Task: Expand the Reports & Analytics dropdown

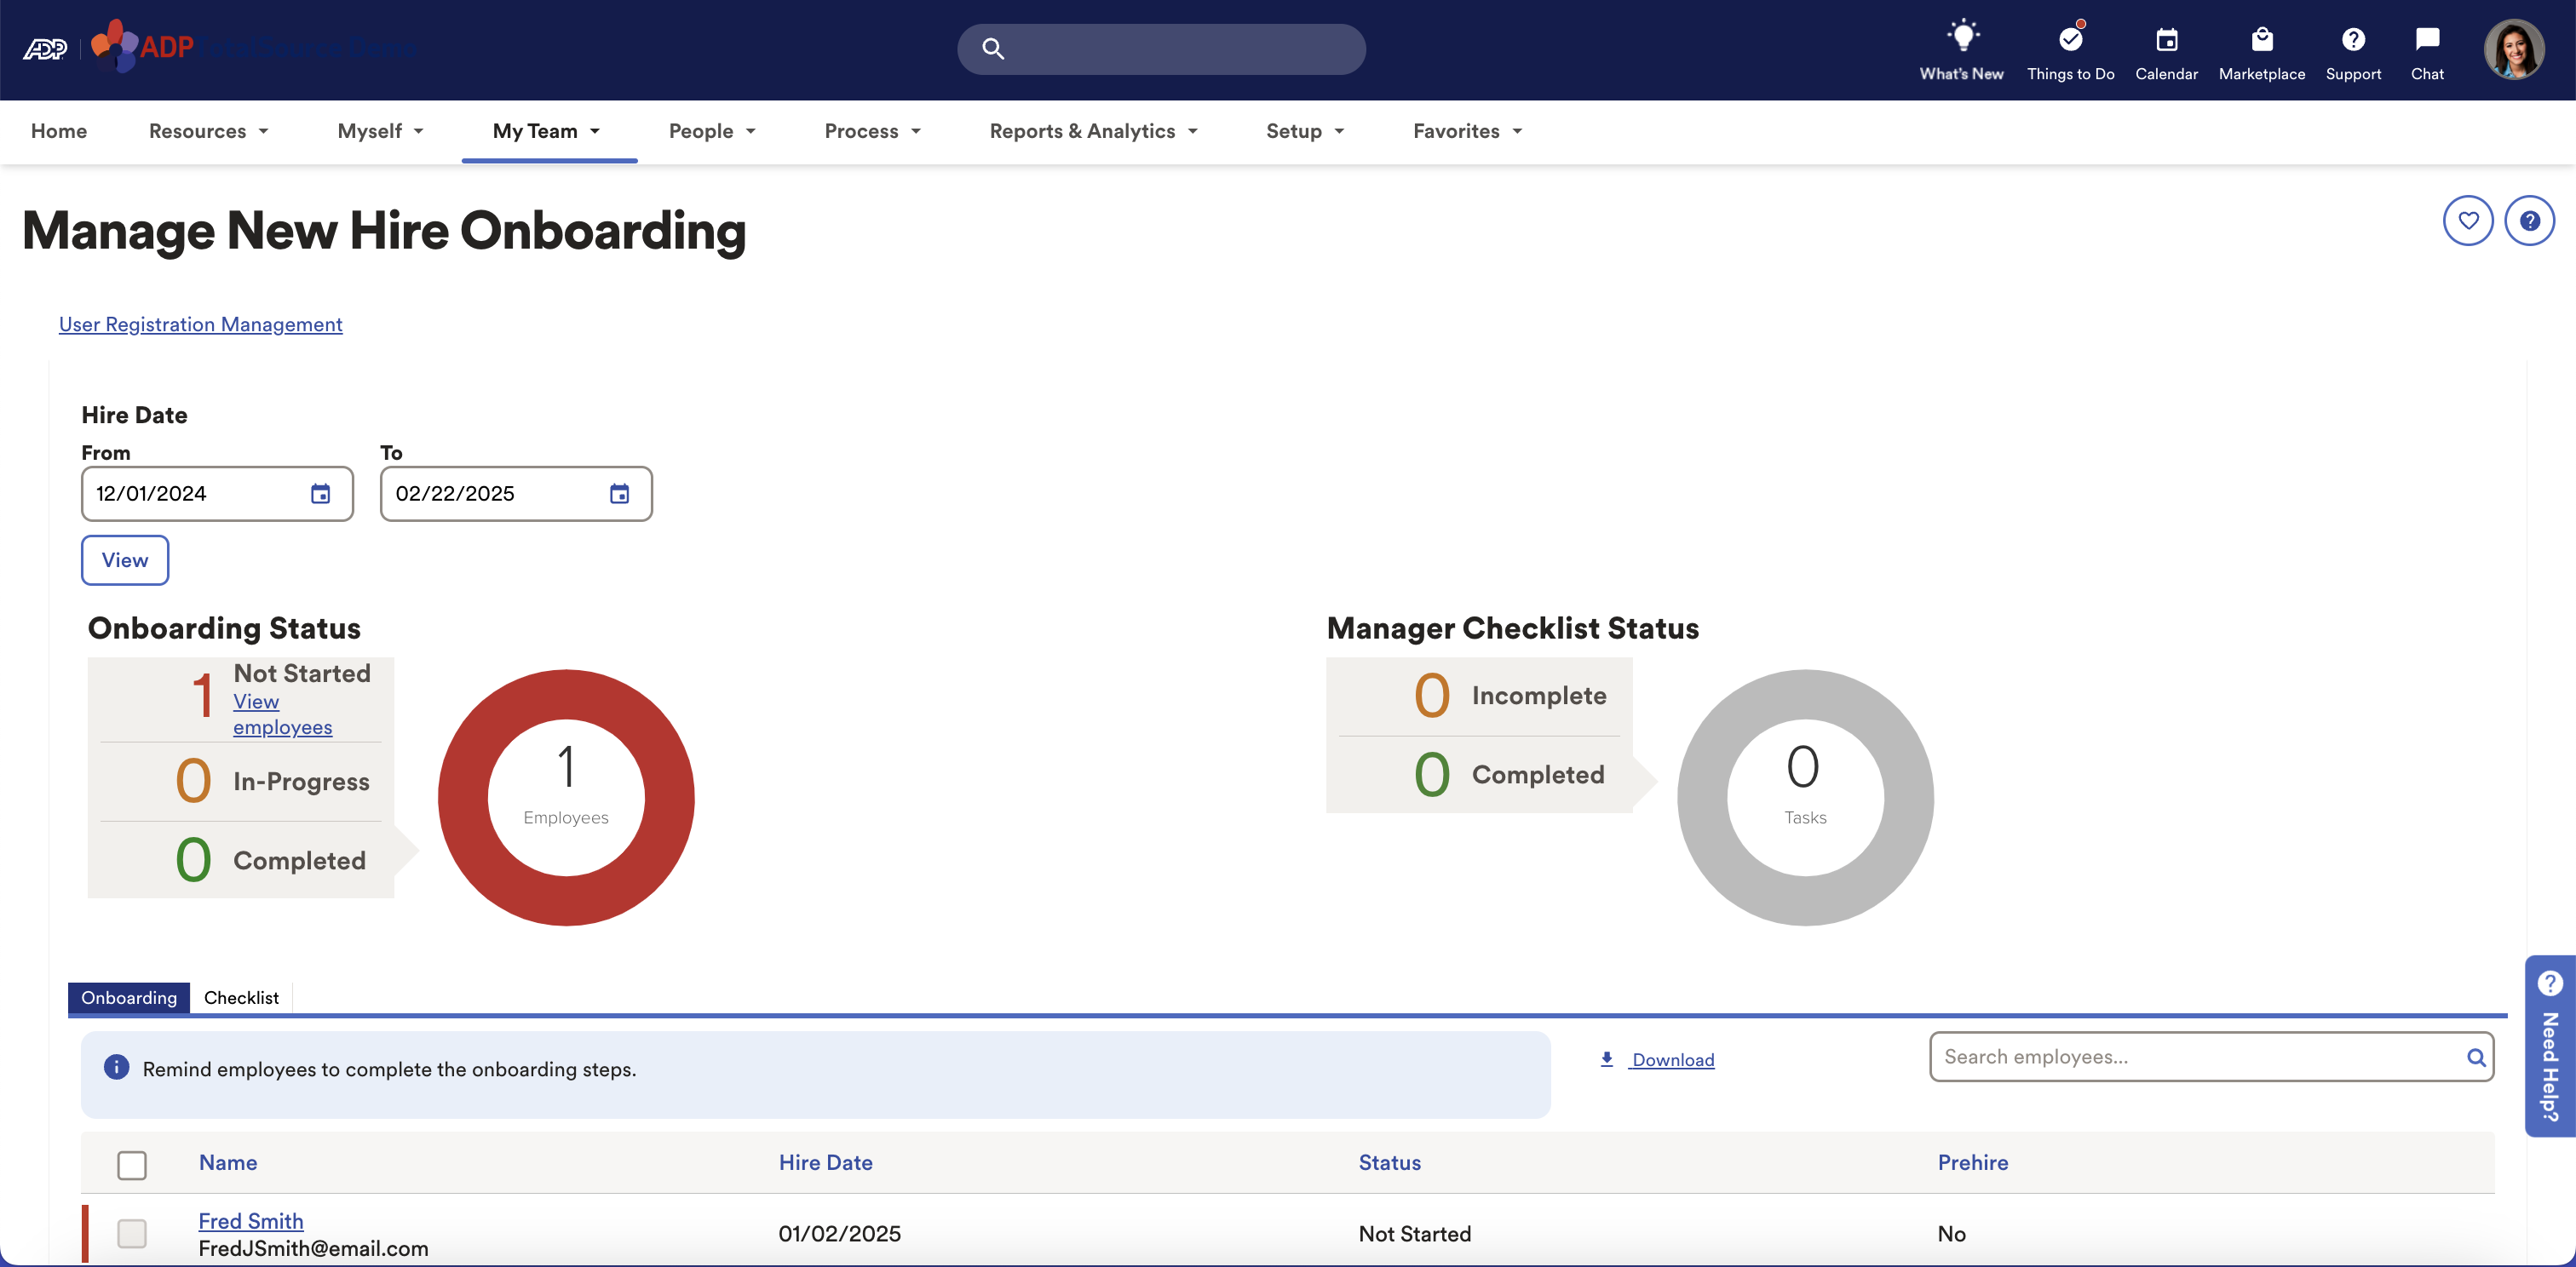Action: tap(1093, 131)
